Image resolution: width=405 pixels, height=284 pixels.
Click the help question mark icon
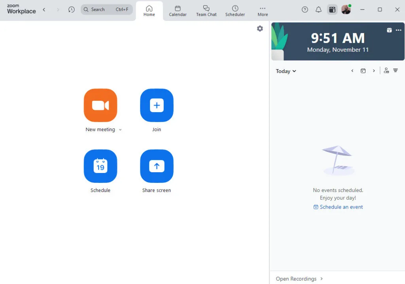coord(305,9)
